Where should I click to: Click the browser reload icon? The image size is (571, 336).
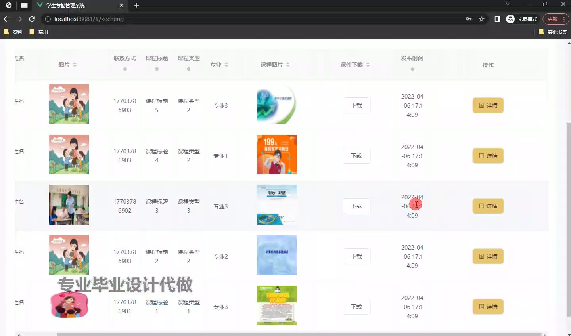click(x=32, y=19)
